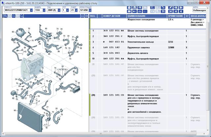
Task: Click callout 64 on the illustration
Action: tap(25, 48)
